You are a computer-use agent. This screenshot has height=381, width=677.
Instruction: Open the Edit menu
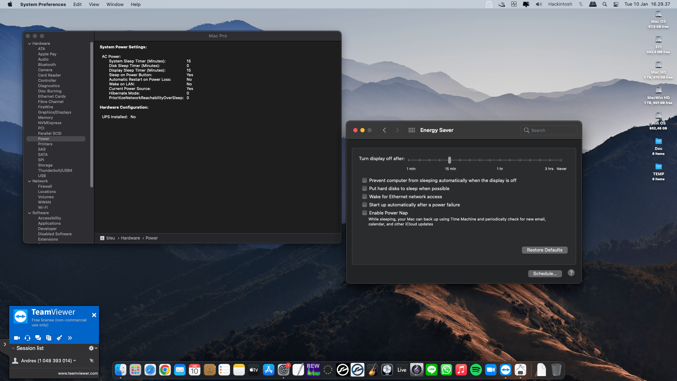point(77,4)
